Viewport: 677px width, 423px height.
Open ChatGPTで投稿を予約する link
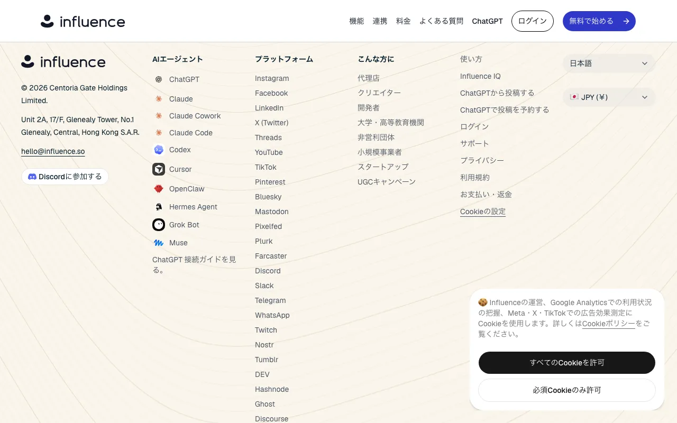click(x=505, y=110)
